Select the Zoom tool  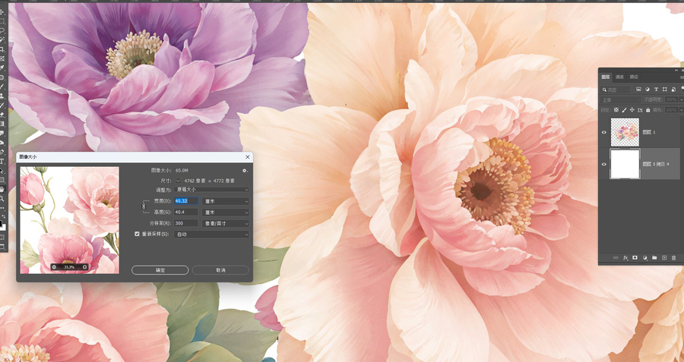[x=2, y=199]
